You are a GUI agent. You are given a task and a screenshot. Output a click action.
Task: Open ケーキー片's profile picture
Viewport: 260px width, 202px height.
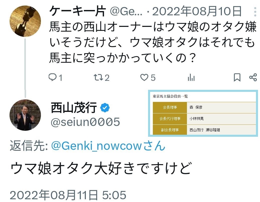pyautogui.click(x=25, y=21)
